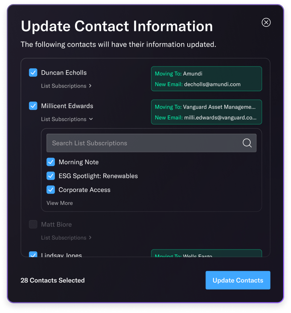Check the Matt Biore contact checkbox
This screenshot has width=291, height=313.
(x=33, y=224)
